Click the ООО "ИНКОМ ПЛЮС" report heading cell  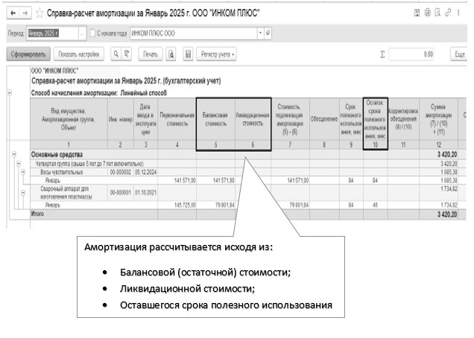[x=54, y=71]
